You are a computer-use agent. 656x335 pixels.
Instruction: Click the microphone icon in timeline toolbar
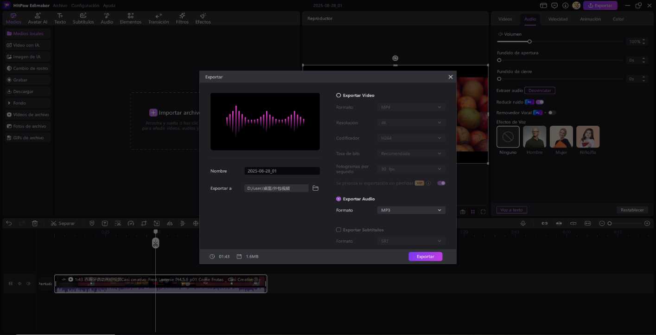tap(523, 223)
